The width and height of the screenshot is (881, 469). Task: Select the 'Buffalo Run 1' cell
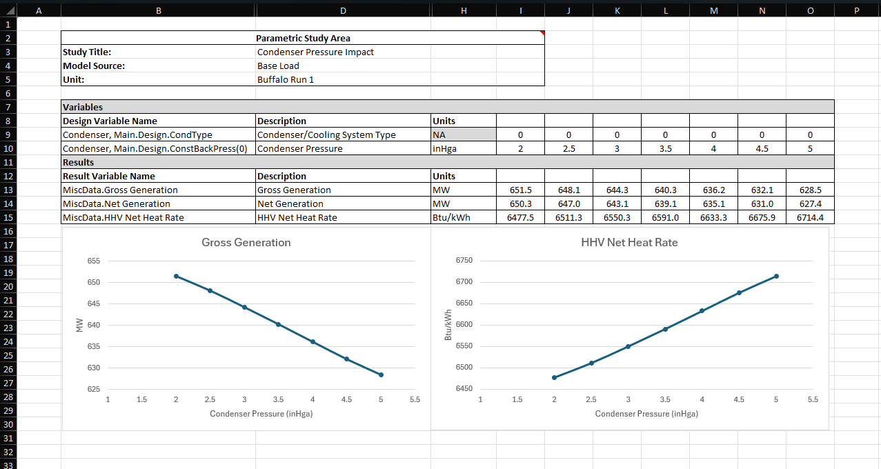(x=343, y=79)
